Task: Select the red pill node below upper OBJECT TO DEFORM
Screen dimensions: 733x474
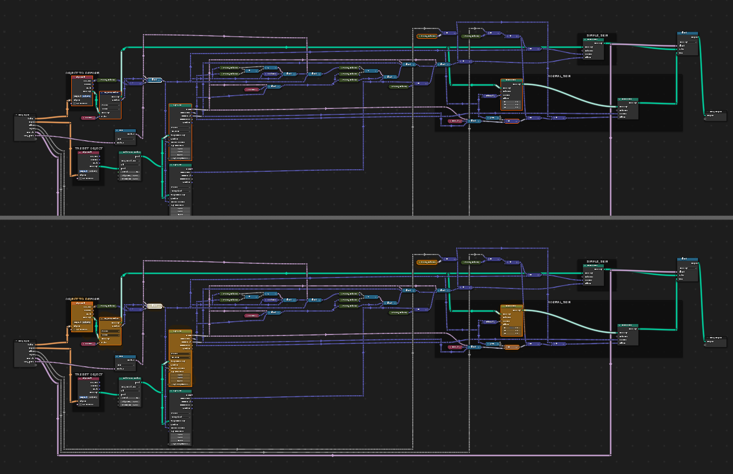Action: pyautogui.click(x=89, y=118)
